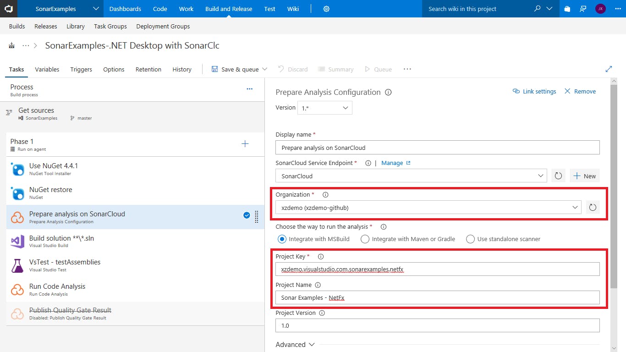626x352 pixels.
Task: Open the task Version dropdown
Action: (324, 108)
